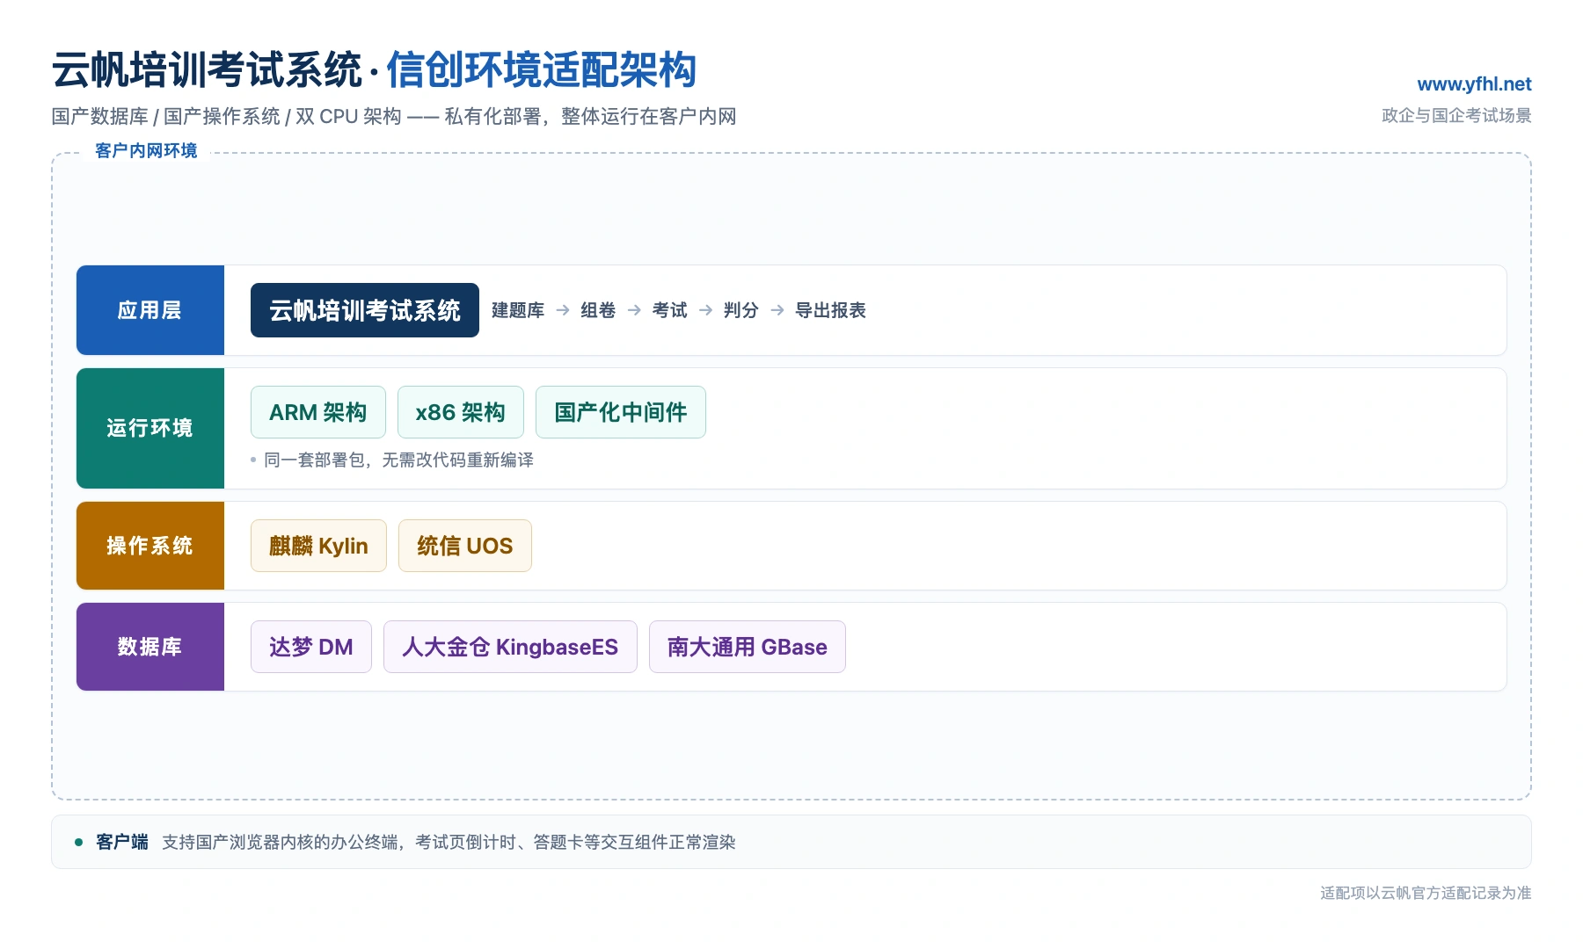Screen dimensions: 1583x949
Task: Click the arrow between 建题库 and 组卷
Action: coord(563,310)
